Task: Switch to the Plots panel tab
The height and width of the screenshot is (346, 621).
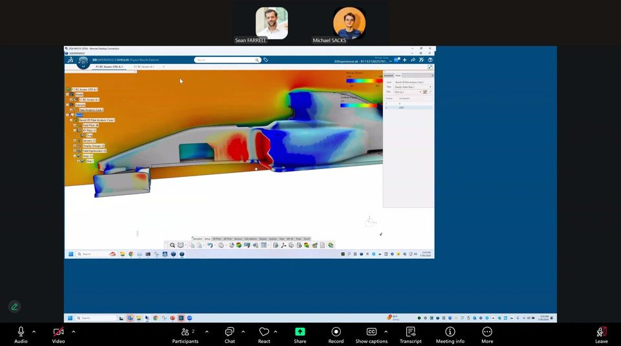Action: pyautogui.click(x=398, y=76)
